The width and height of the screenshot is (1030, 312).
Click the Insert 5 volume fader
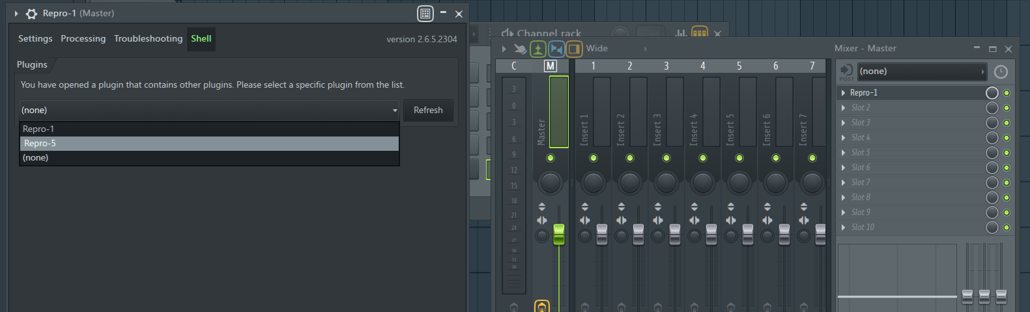(x=748, y=234)
